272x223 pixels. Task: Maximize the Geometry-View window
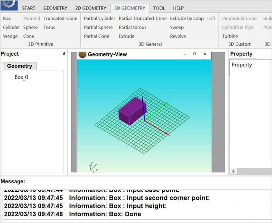(194, 54)
